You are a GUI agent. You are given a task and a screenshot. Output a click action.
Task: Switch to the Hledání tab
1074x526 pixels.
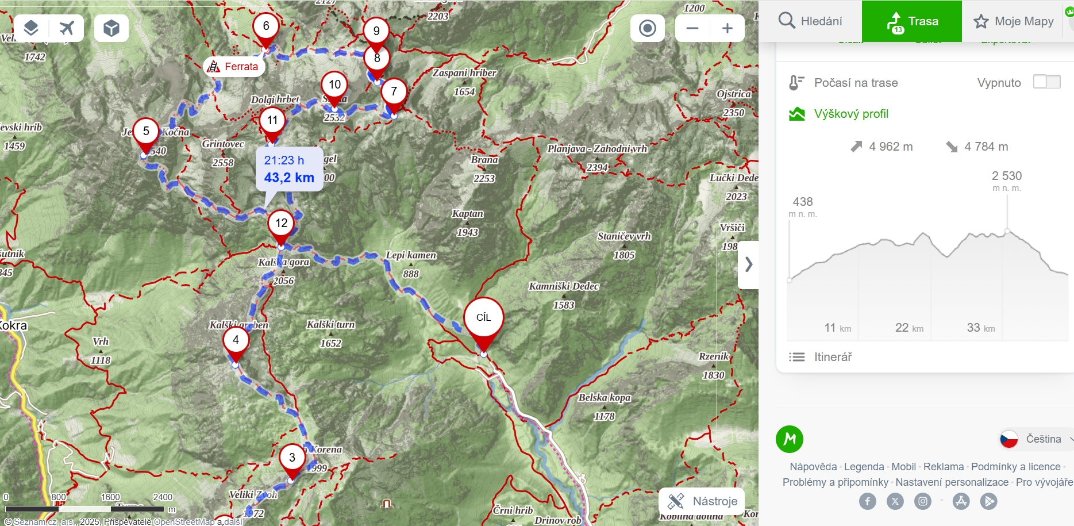tap(811, 21)
